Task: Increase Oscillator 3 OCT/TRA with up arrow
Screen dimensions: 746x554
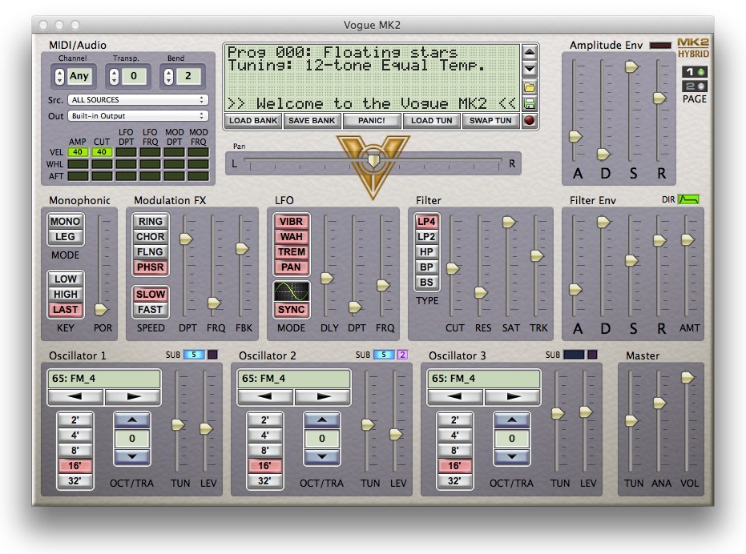Action: (511, 420)
